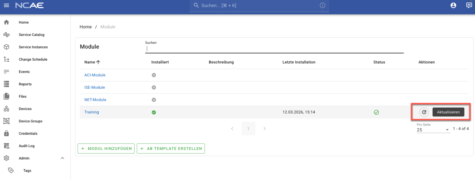Click the Installiert column header
Image resolution: width=475 pixels, height=180 pixels.
coord(160,62)
